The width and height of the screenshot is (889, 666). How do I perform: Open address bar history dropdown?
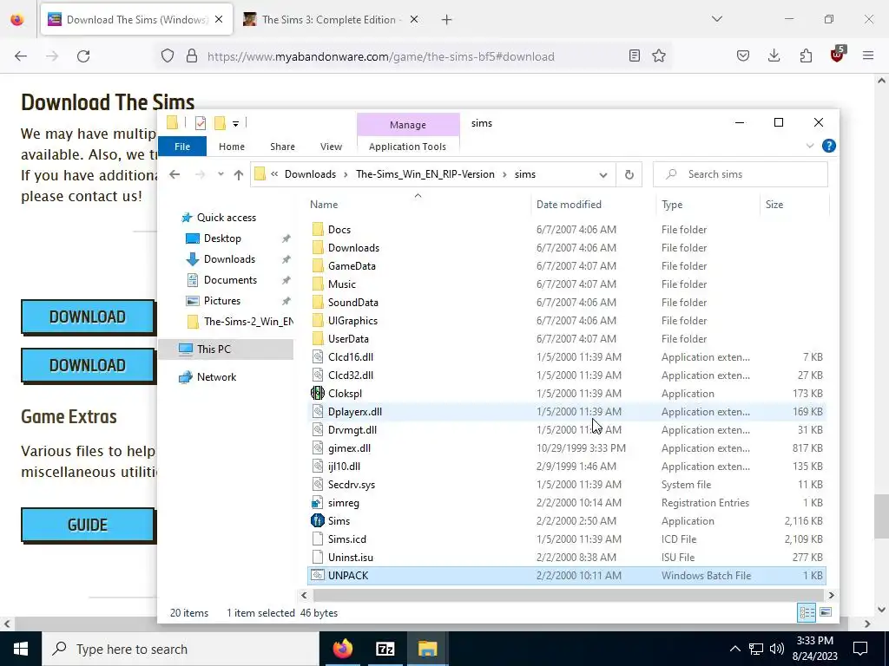coord(603,174)
